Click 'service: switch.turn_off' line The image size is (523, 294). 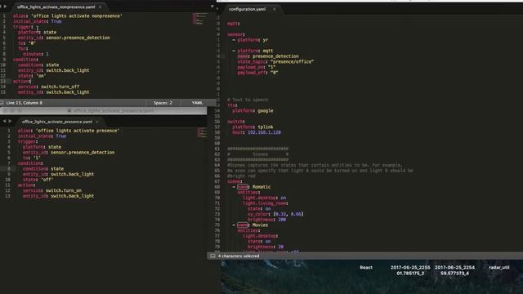click(49, 87)
